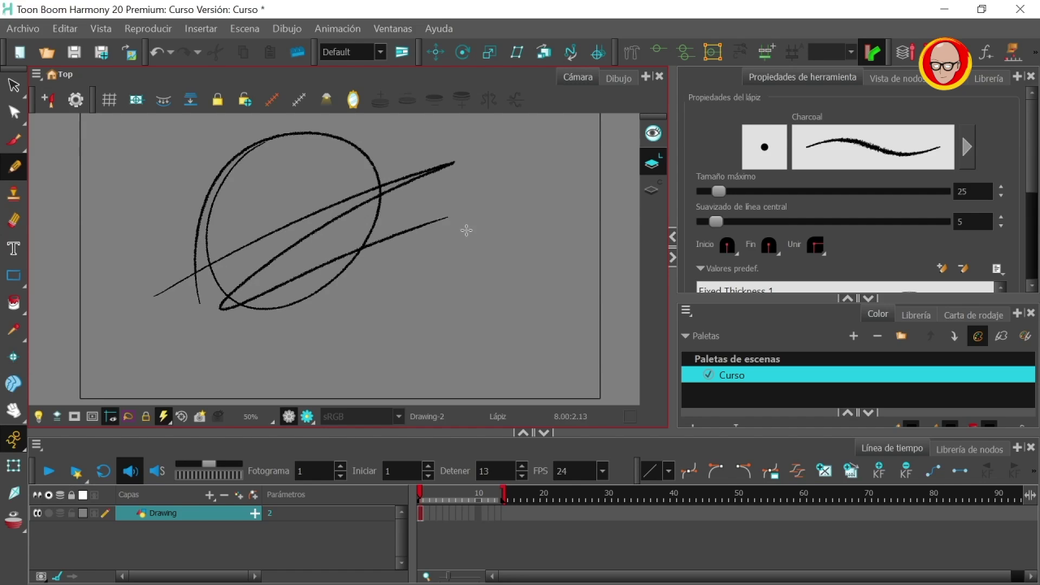
Task: Toggle the lock icon in camera toolbar
Action: tap(217, 100)
